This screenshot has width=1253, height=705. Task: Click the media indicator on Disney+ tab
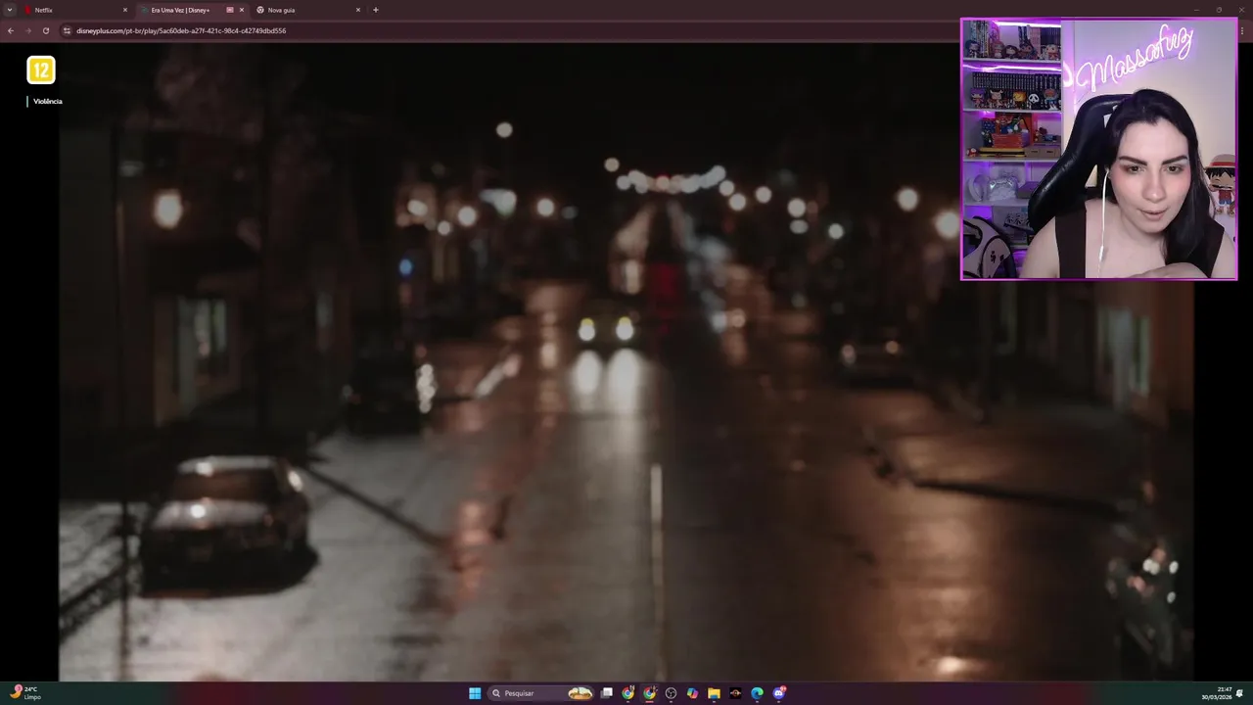pyautogui.click(x=230, y=10)
